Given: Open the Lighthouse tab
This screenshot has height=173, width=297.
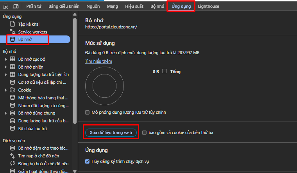Looking at the screenshot, I should click(208, 6).
